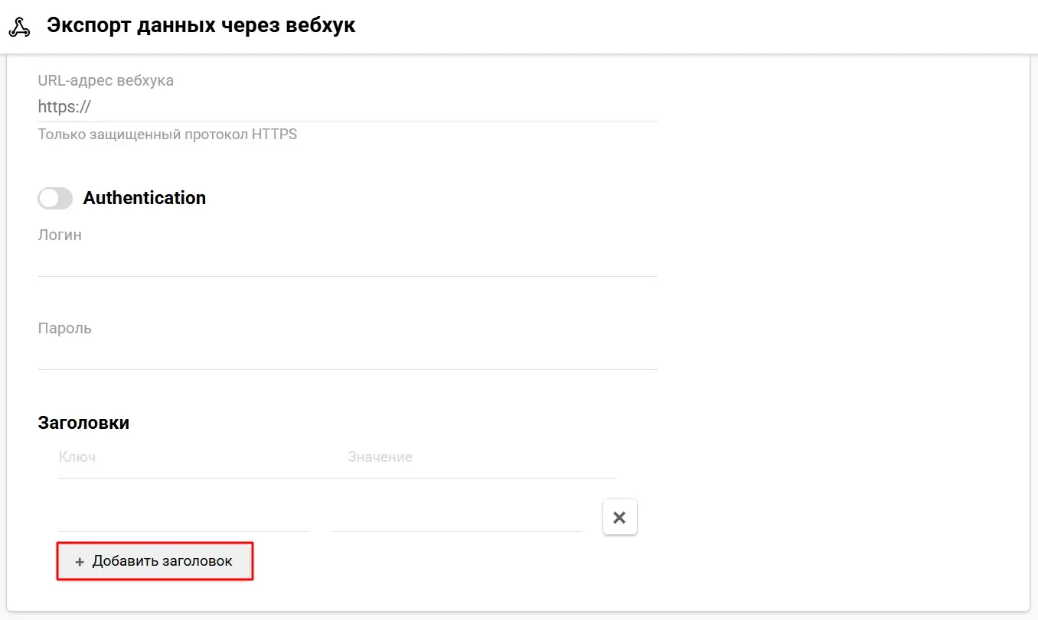Click the Authentication label text
Screen dimensions: 1038x620
pyautogui.click(x=144, y=198)
